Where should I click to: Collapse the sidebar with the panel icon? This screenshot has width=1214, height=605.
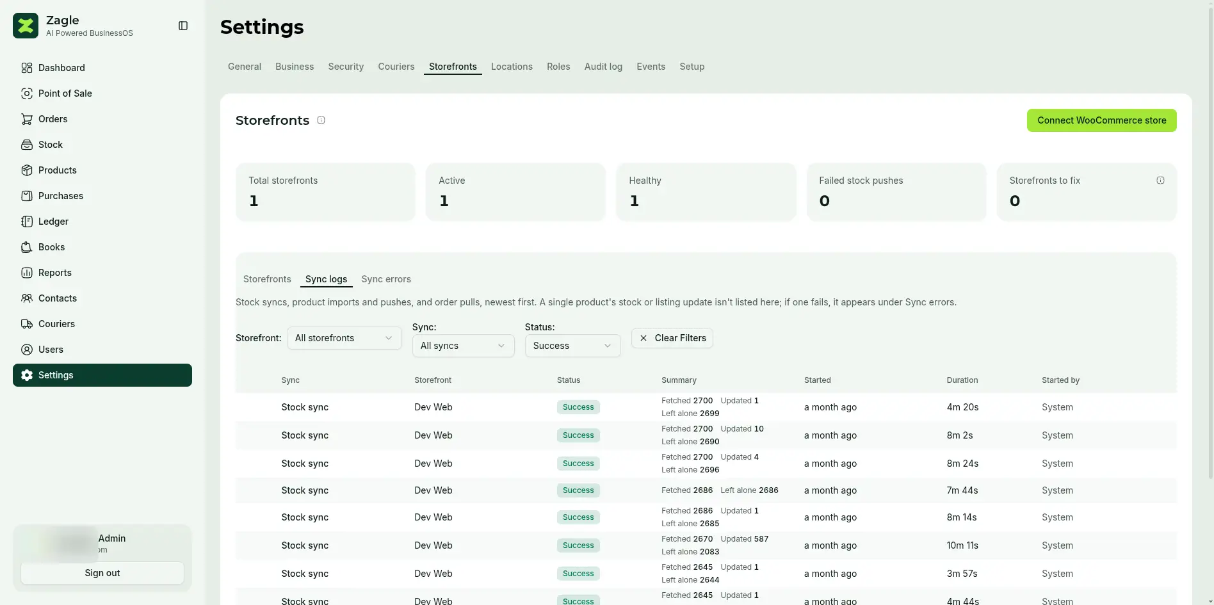point(183,26)
